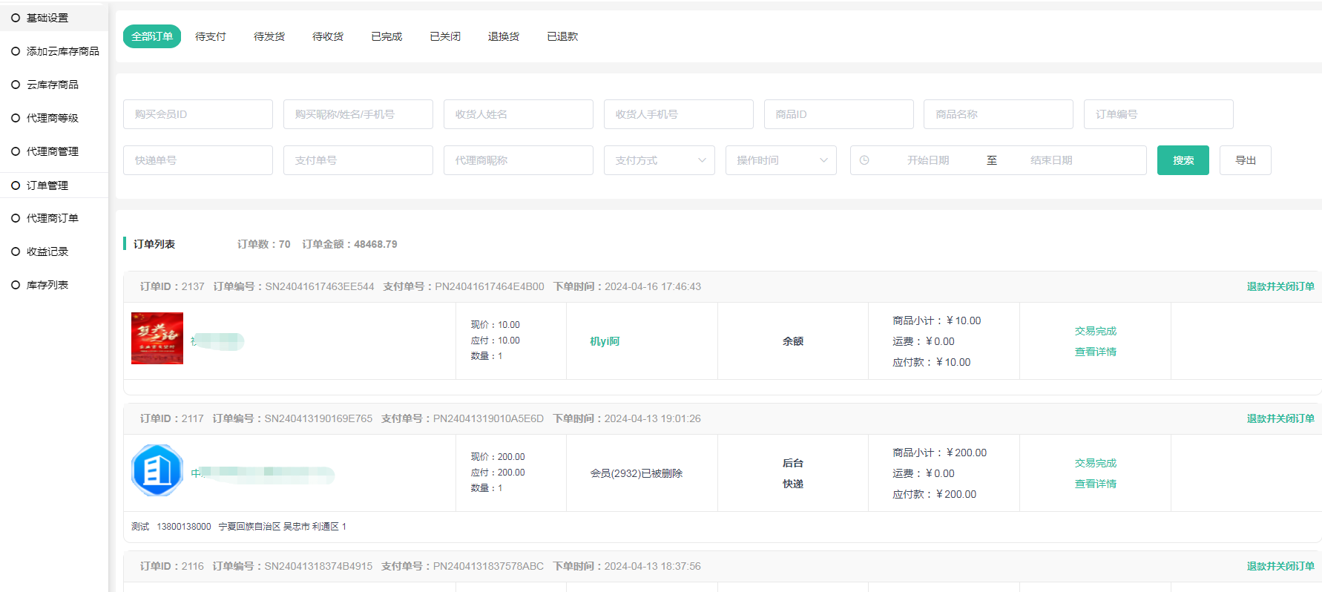This screenshot has height=592, width=1322.
Task: Expand the 操作时间 dropdown
Action: (x=780, y=160)
